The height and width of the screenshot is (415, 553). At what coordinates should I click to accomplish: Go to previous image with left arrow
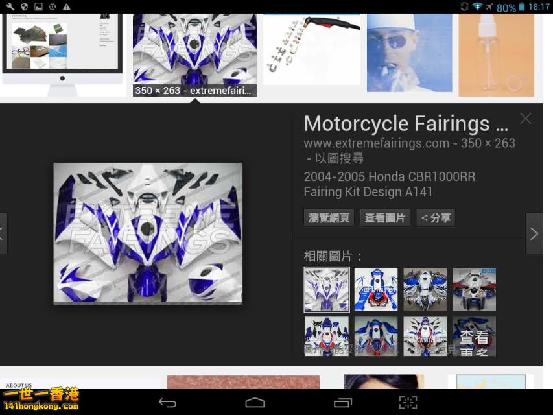(3, 233)
